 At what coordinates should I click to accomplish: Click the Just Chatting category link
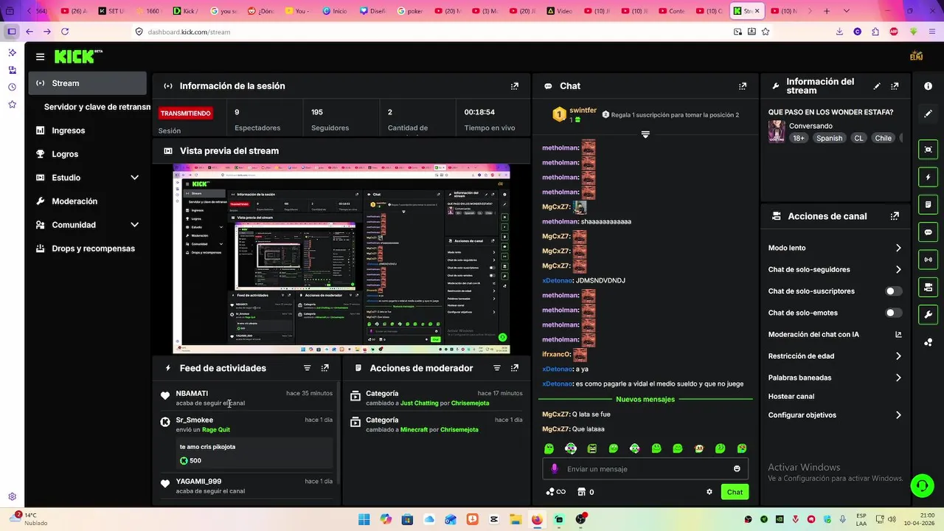click(x=420, y=403)
